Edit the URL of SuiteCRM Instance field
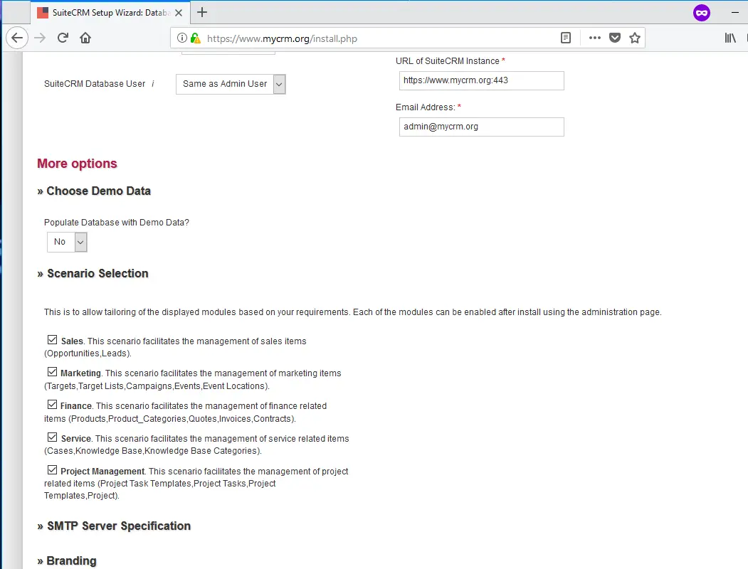This screenshot has height=569, width=748. pos(482,80)
